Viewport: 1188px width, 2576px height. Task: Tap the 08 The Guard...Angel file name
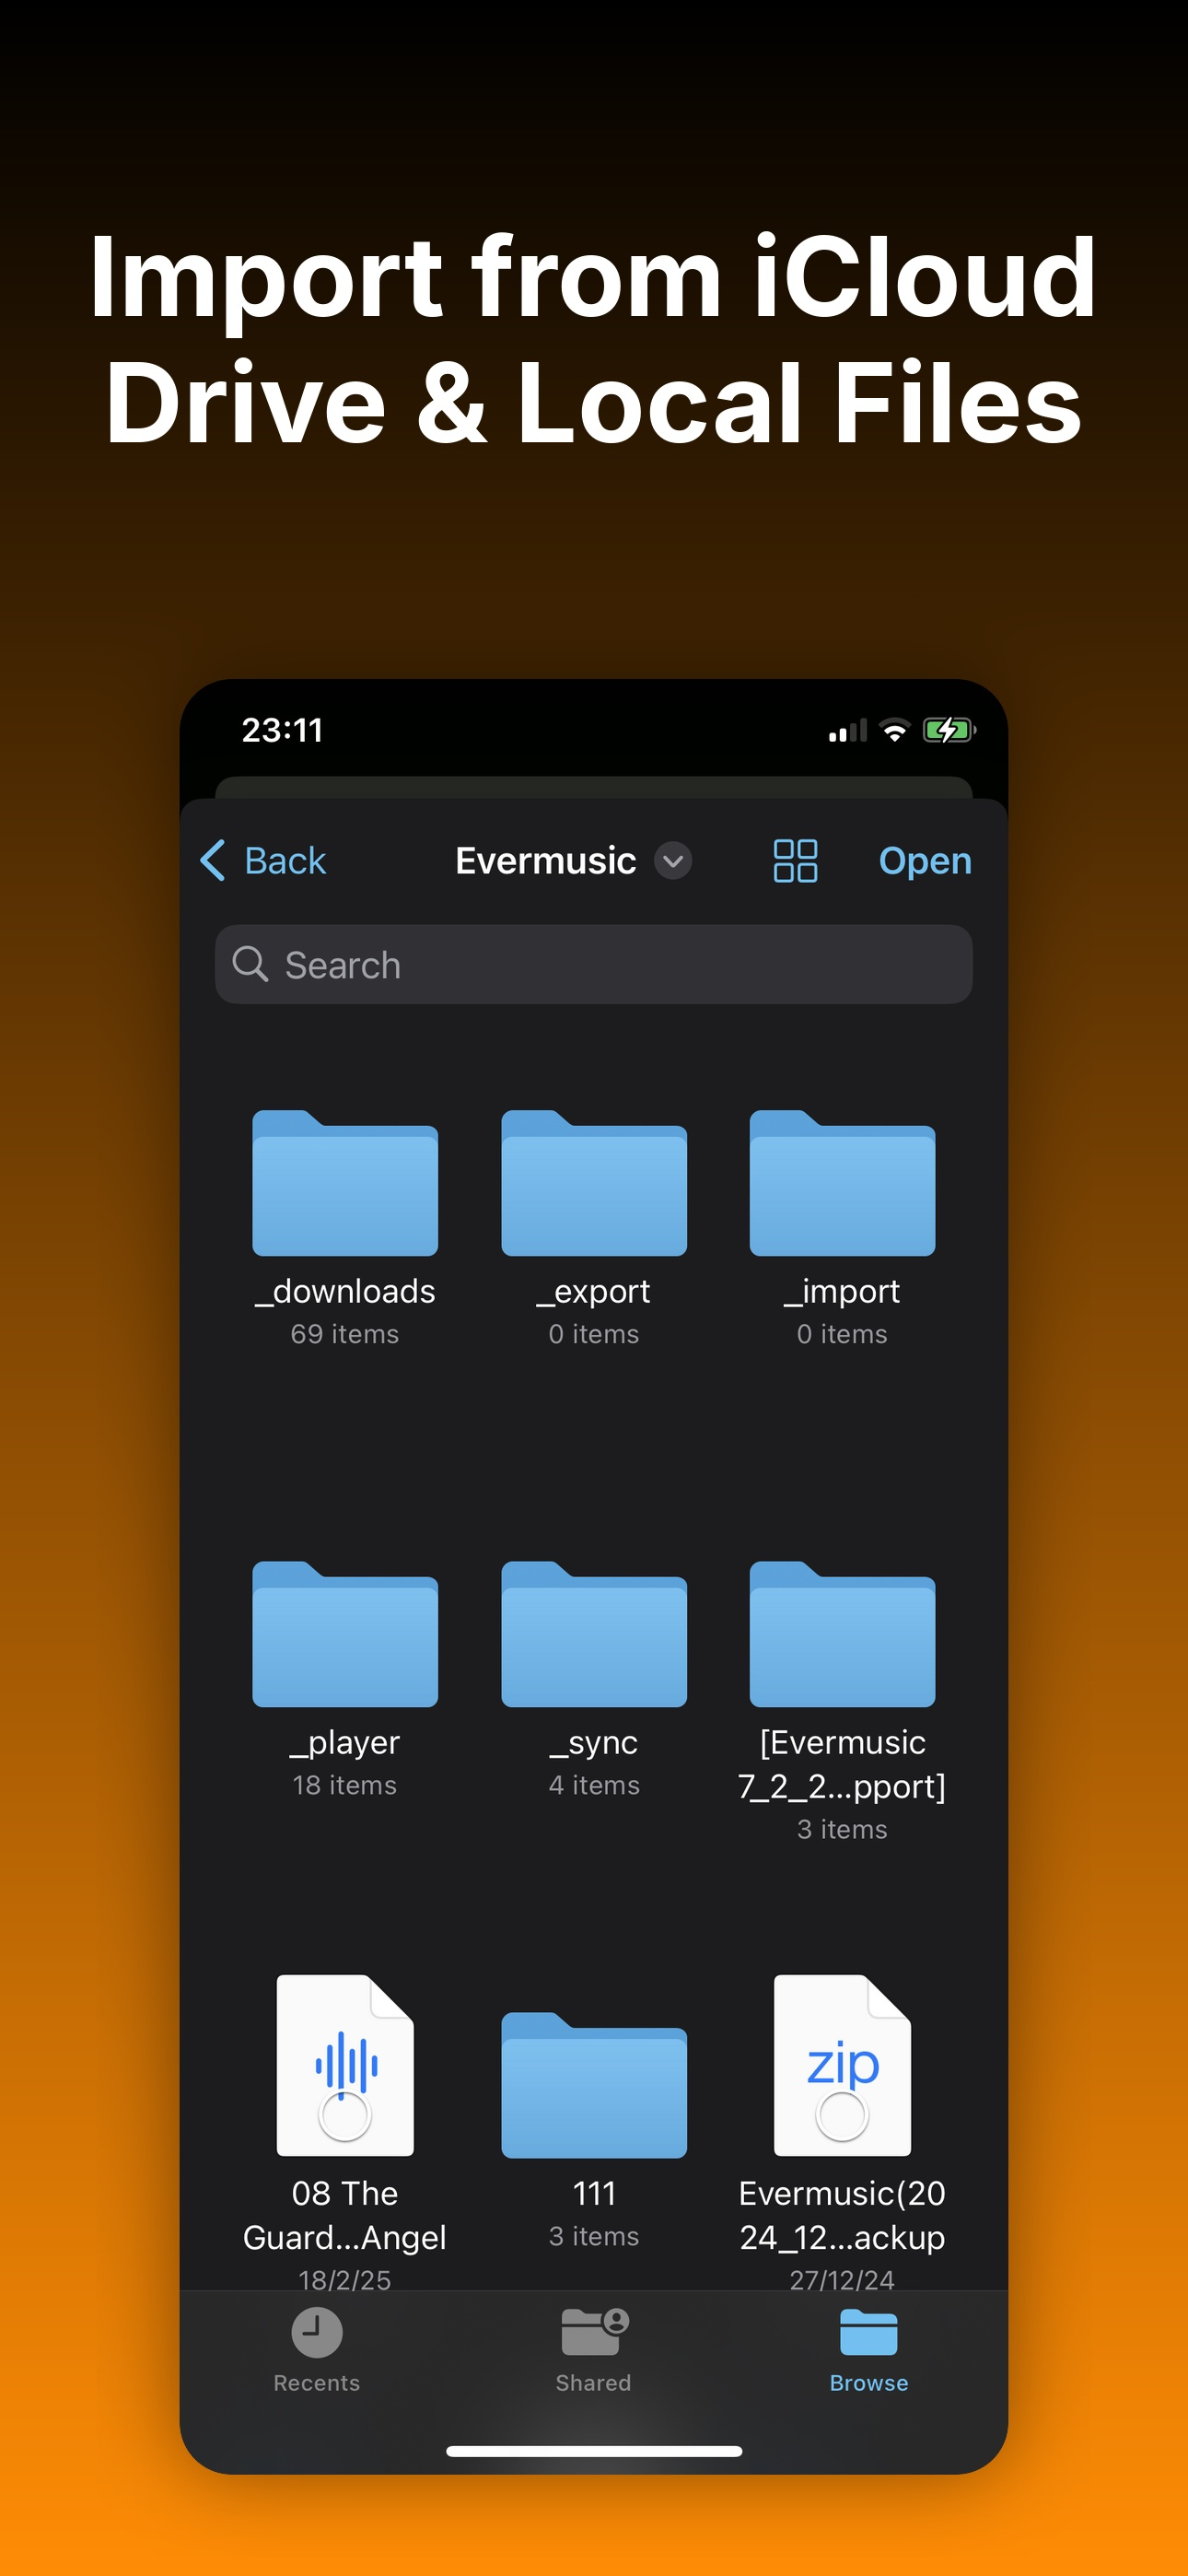point(345,2215)
